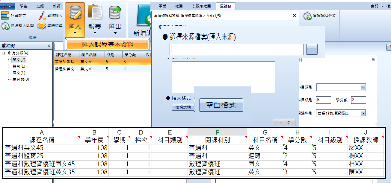
Task: Open the 開課科別 dropdown
Action: 363,113
